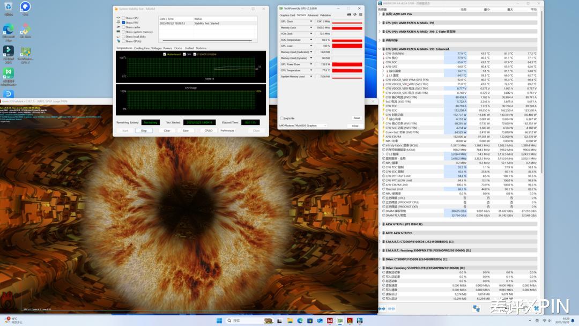Uncheck the Stress FPU checkbox
This screenshot has height=326, width=579.
[x=123, y=23]
